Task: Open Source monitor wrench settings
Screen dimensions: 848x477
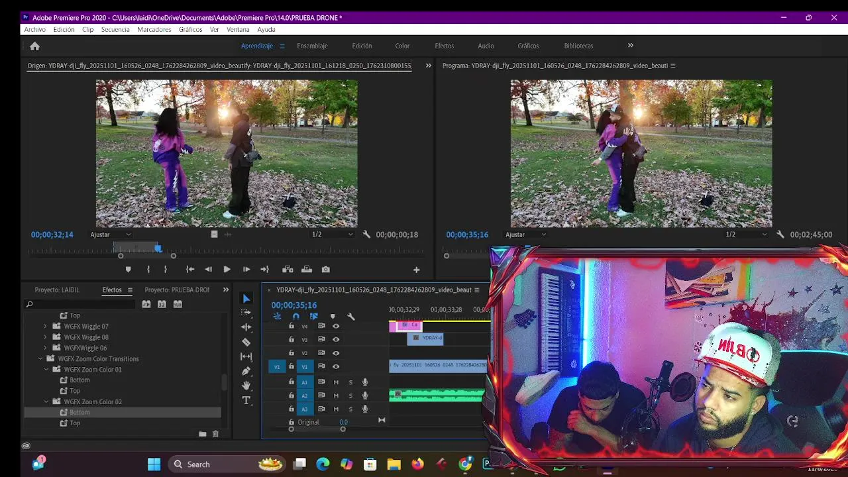Action: pos(366,235)
